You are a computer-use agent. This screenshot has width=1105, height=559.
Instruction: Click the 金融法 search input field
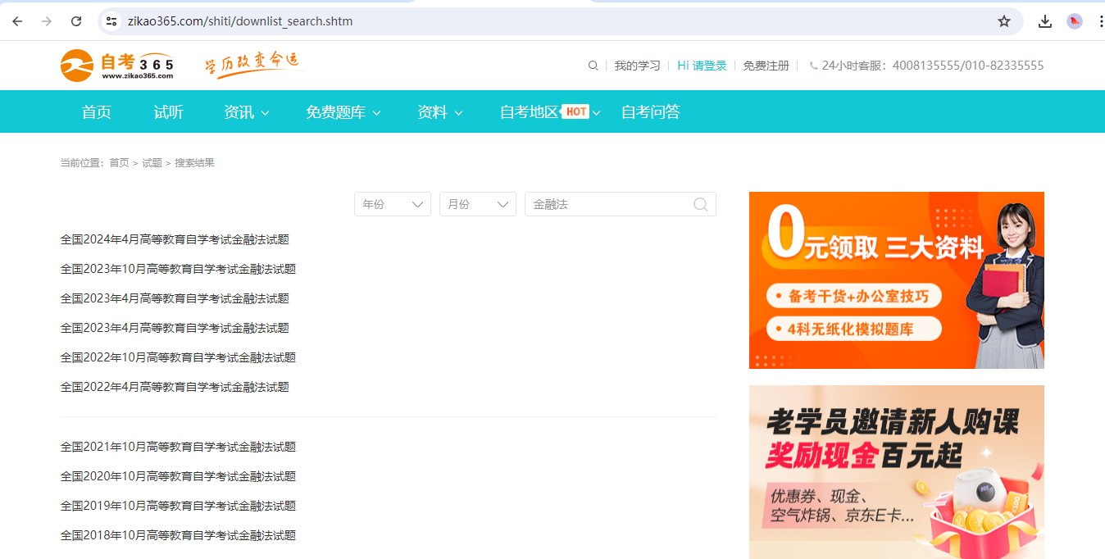click(607, 204)
